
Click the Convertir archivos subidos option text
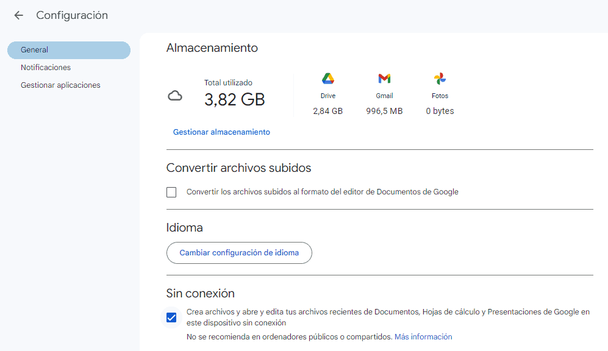click(322, 192)
